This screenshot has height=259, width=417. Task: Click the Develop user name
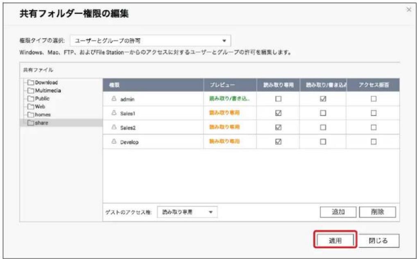(129, 142)
